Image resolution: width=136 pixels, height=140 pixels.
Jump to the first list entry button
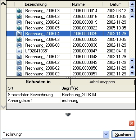[x=132, y=4]
